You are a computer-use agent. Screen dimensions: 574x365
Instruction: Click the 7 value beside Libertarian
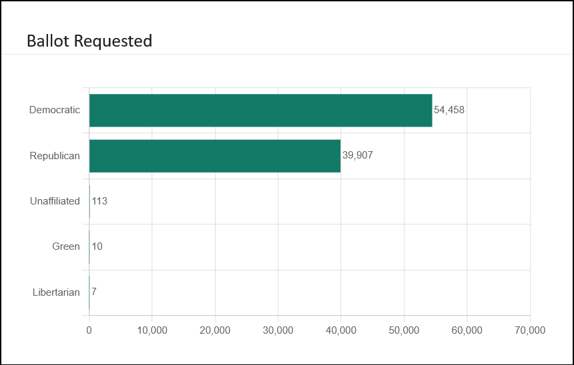94,292
